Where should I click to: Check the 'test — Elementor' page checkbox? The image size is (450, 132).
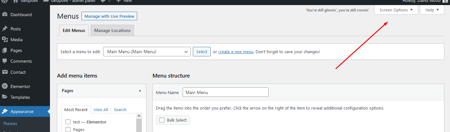(x=68, y=122)
